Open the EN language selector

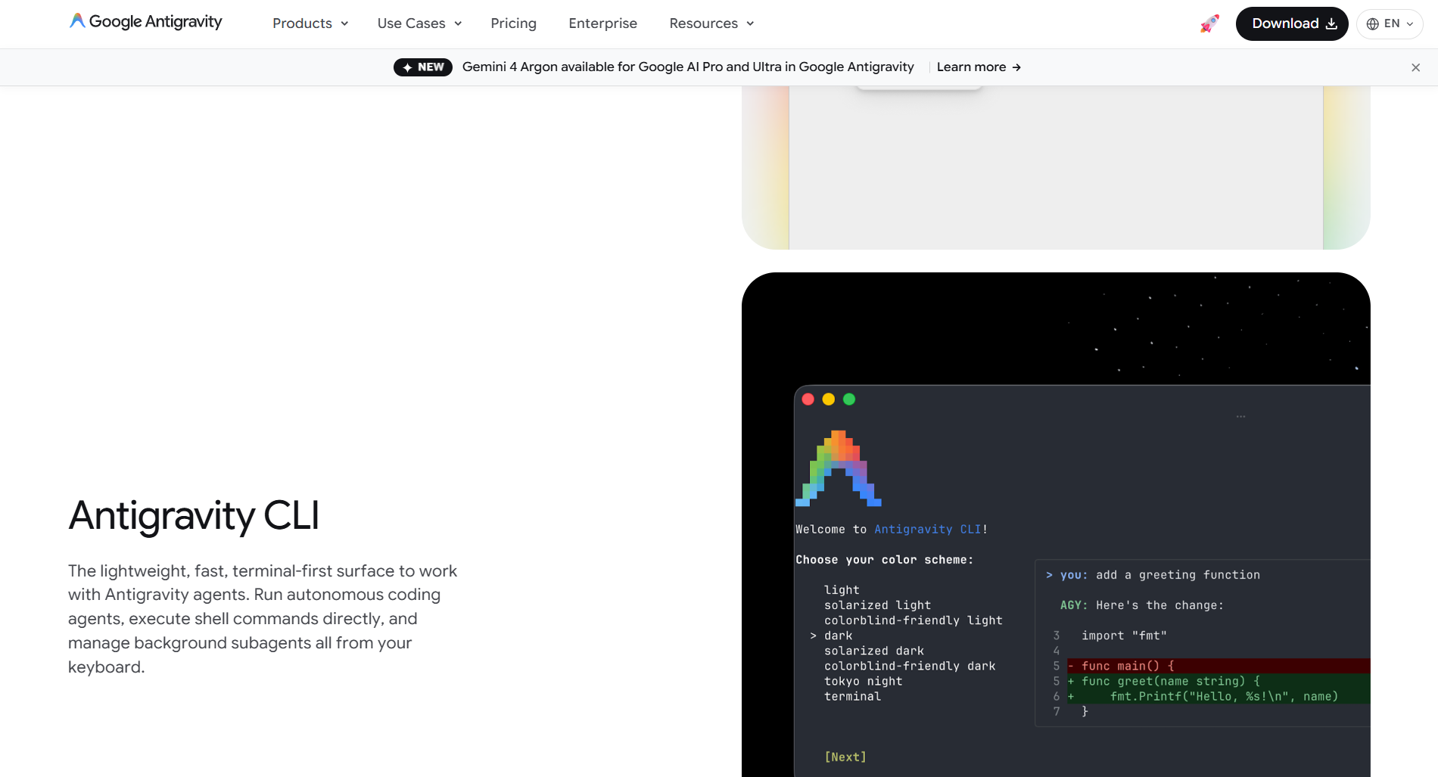1390,23
